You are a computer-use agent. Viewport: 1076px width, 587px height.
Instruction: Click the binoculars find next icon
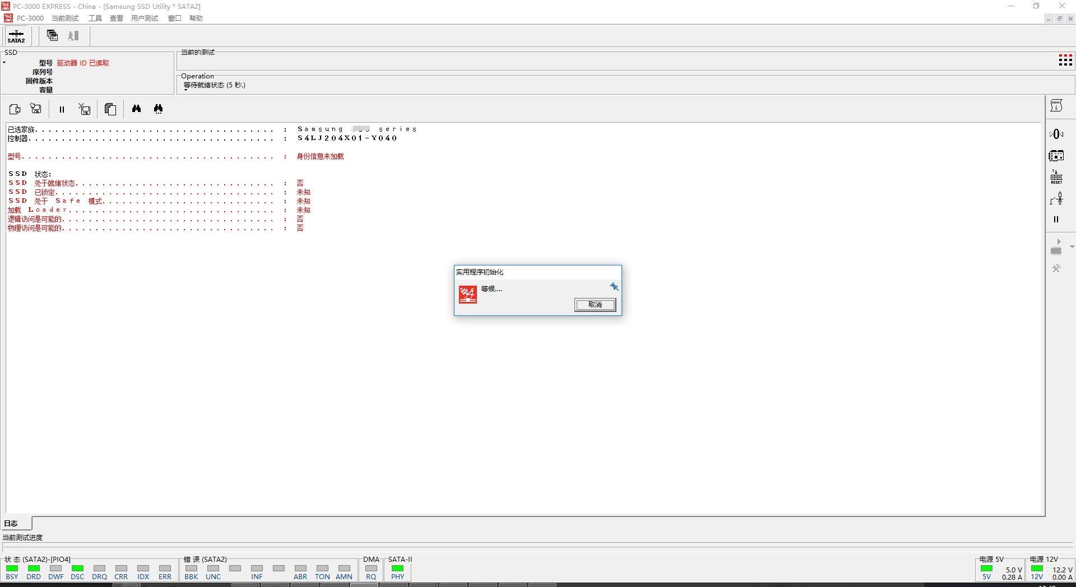158,109
